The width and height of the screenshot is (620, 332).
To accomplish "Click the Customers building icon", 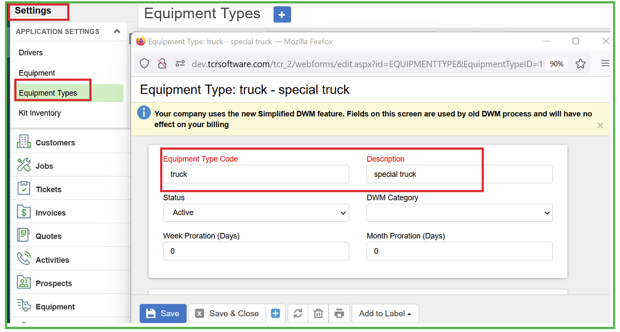I will 24,141.
